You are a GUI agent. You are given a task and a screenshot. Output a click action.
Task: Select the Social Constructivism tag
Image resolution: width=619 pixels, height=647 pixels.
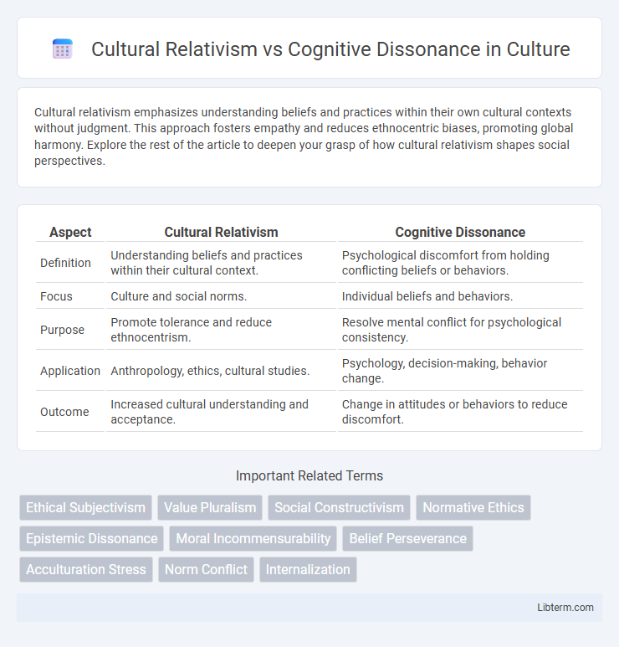click(339, 507)
